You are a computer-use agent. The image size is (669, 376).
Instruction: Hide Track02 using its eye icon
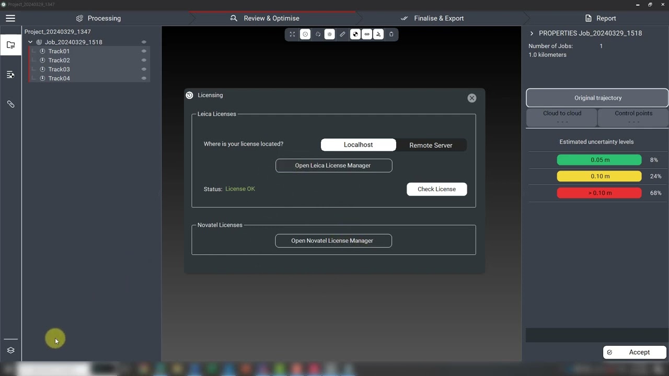(x=144, y=60)
